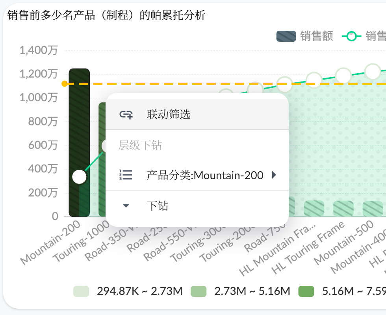The image size is (386, 315).
Task: Click the hatched 销售额 swatch icon in legend
Action: [x=286, y=36]
